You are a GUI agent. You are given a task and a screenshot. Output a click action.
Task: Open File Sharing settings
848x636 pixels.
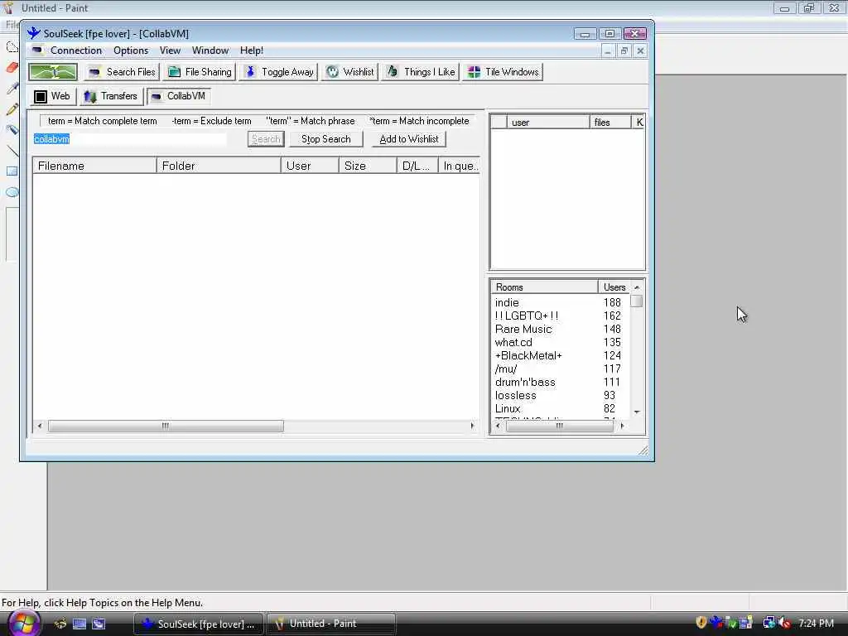(200, 72)
